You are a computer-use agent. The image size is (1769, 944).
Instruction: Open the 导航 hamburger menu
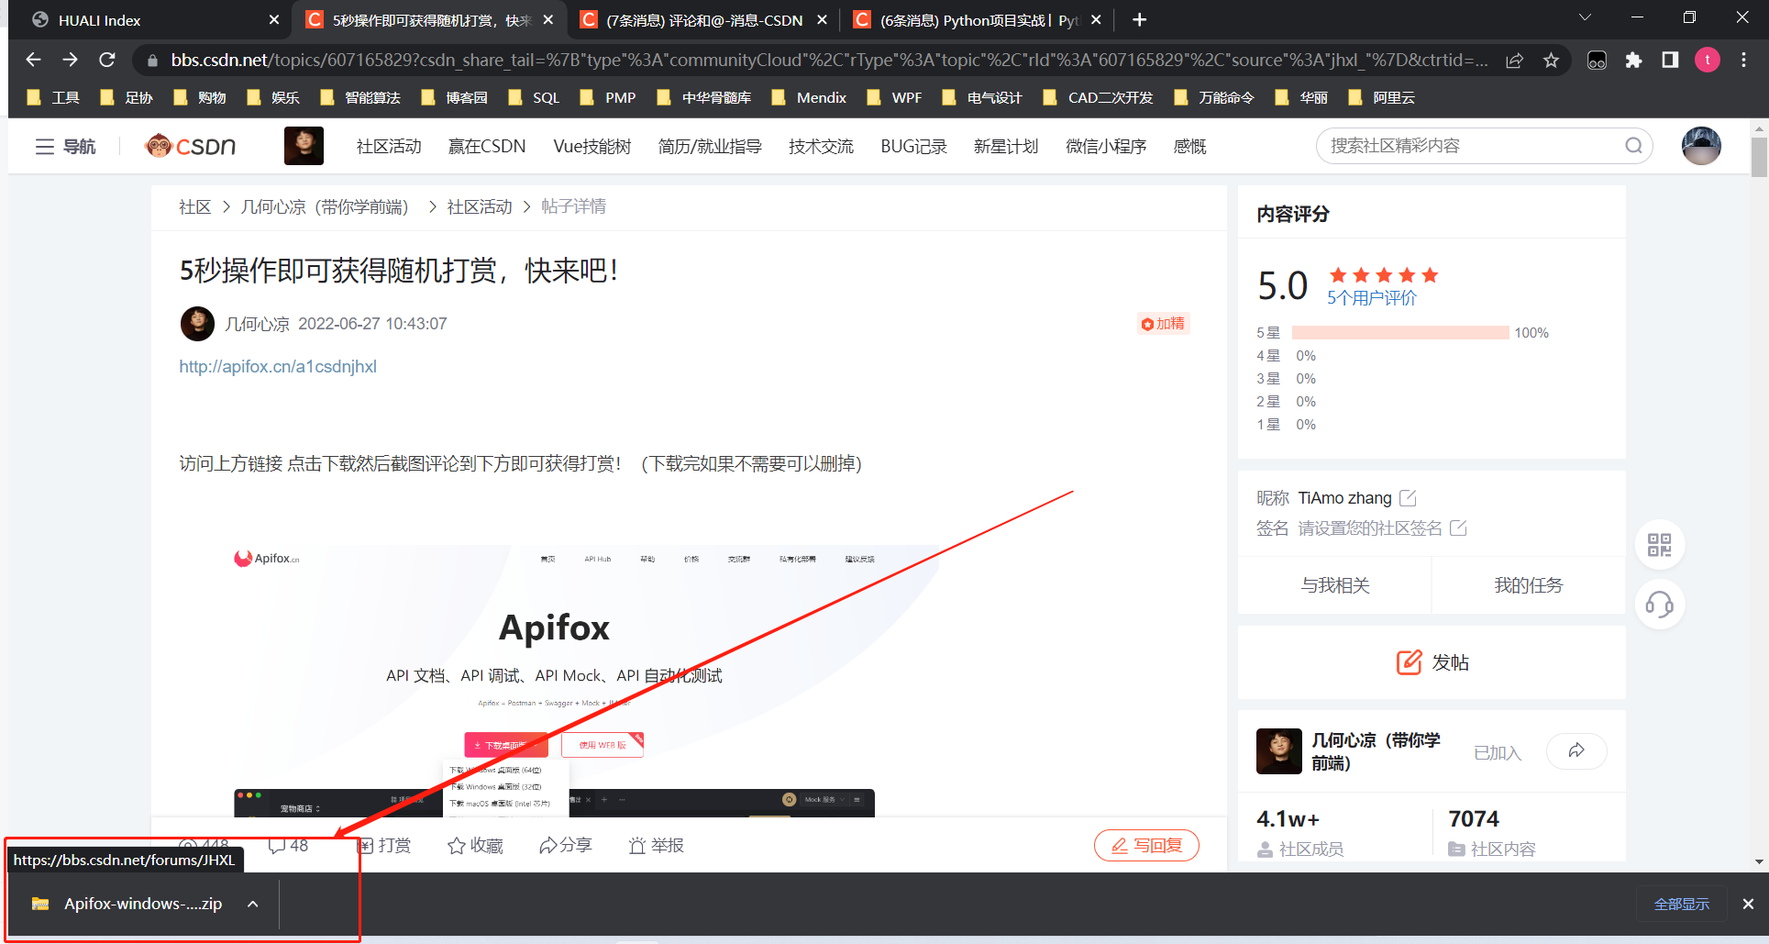[65, 146]
